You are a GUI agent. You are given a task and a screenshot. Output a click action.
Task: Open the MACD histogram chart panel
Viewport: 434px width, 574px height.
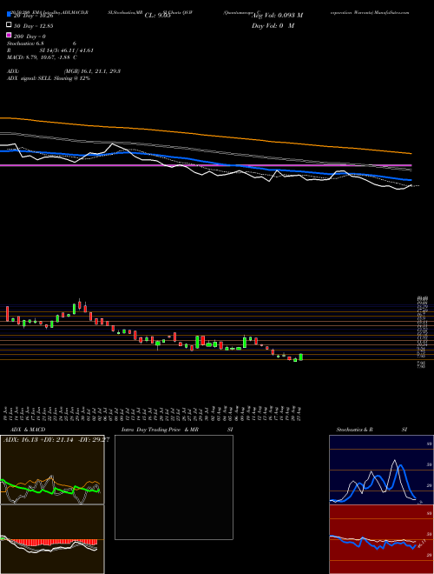52,539
